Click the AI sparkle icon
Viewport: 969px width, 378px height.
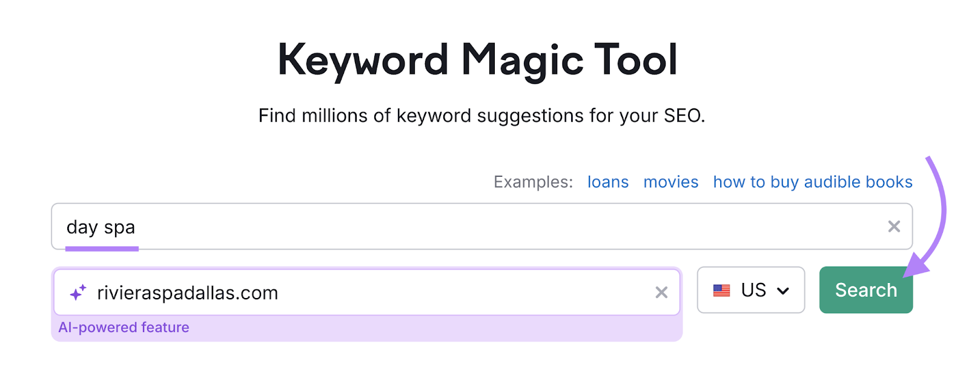[76, 293]
